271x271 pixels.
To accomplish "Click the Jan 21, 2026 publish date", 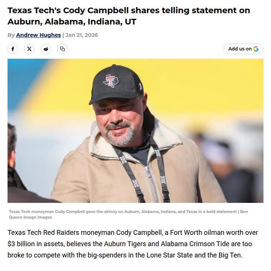I will [82, 35].
